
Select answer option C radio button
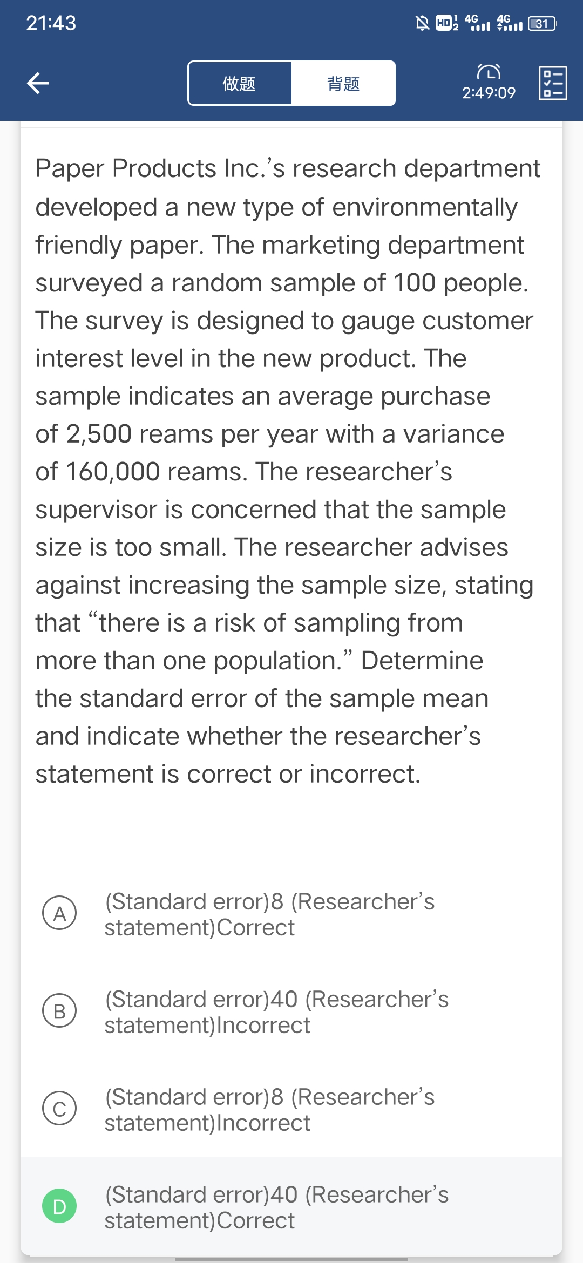(59, 1109)
